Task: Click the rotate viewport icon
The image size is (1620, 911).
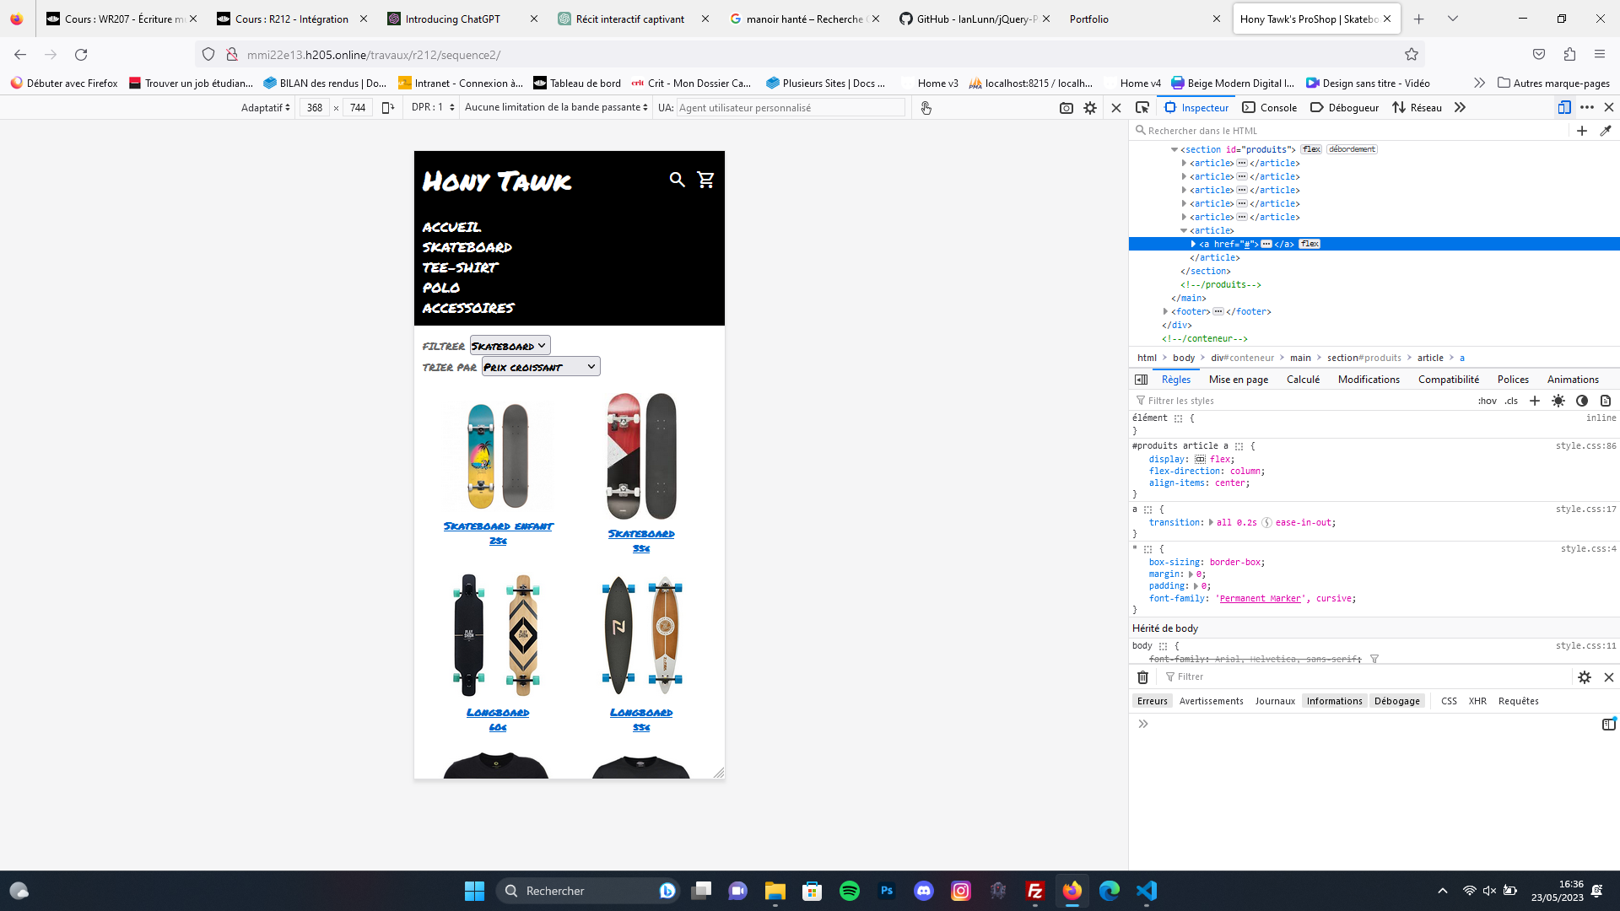Action: (388, 108)
